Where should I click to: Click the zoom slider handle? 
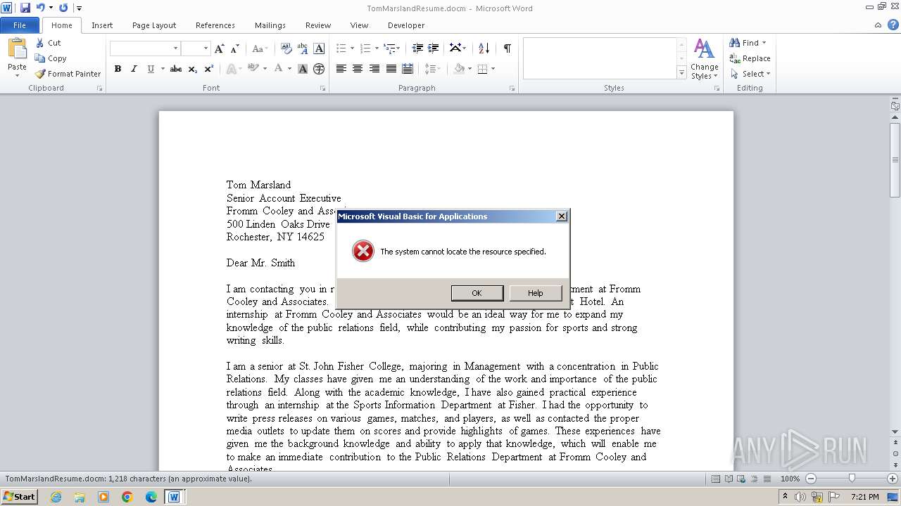coord(852,479)
